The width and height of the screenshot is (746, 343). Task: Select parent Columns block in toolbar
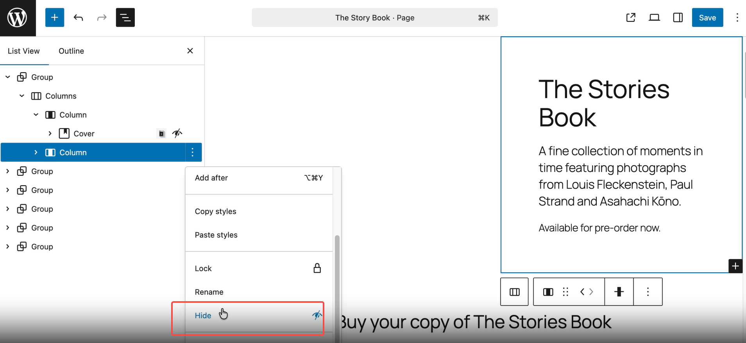[514, 292]
